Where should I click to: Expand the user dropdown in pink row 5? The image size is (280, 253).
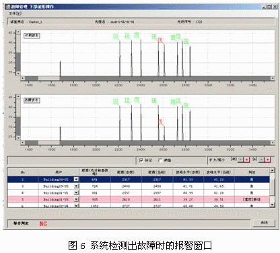coord(76,199)
